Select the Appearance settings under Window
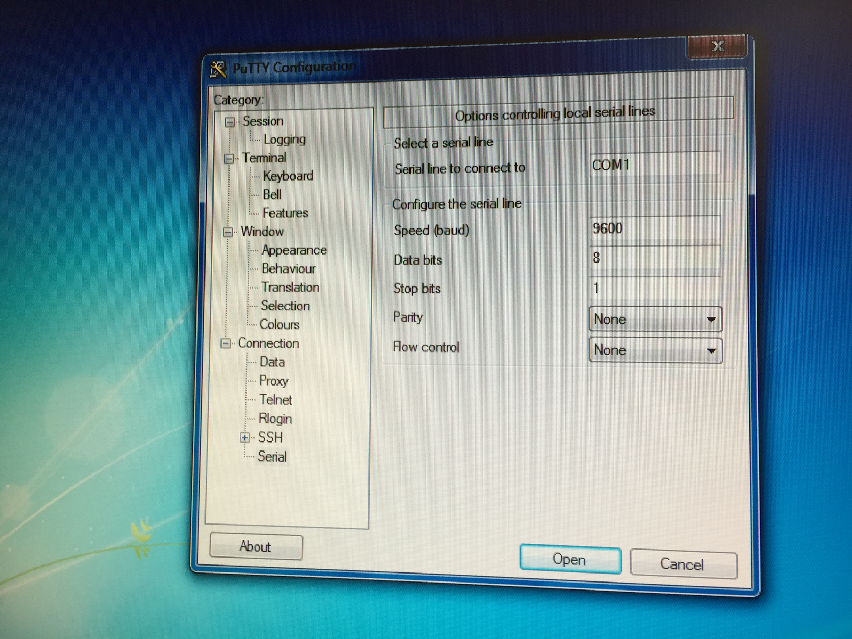The width and height of the screenshot is (852, 639). click(294, 250)
